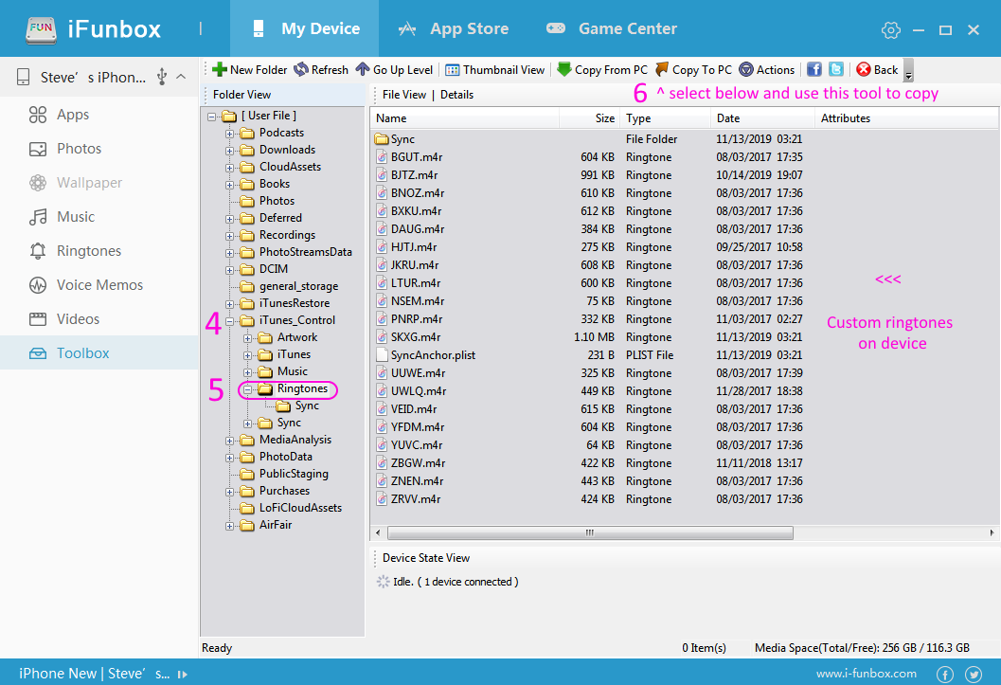Click the Copy From PC icon
Image resolution: width=1001 pixels, height=685 pixels.
pos(563,69)
